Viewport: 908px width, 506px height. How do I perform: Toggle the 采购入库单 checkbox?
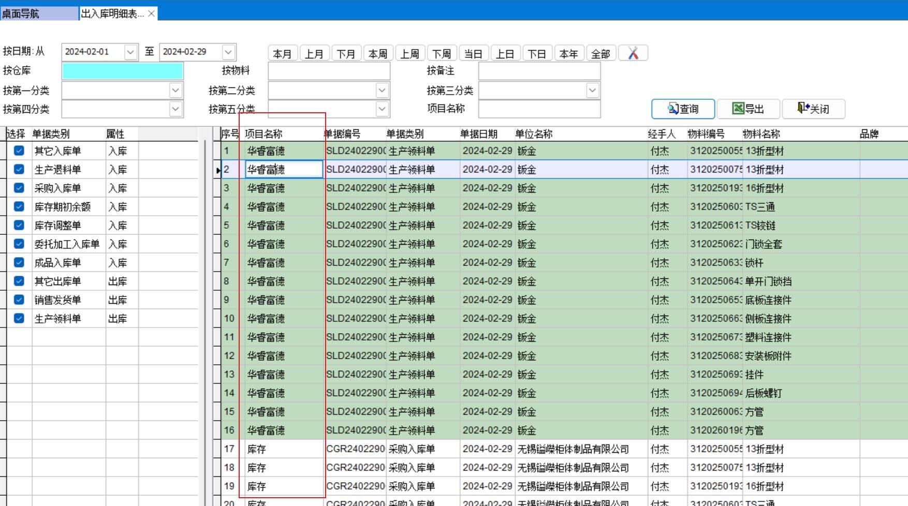pyautogui.click(x=19, y=188)
